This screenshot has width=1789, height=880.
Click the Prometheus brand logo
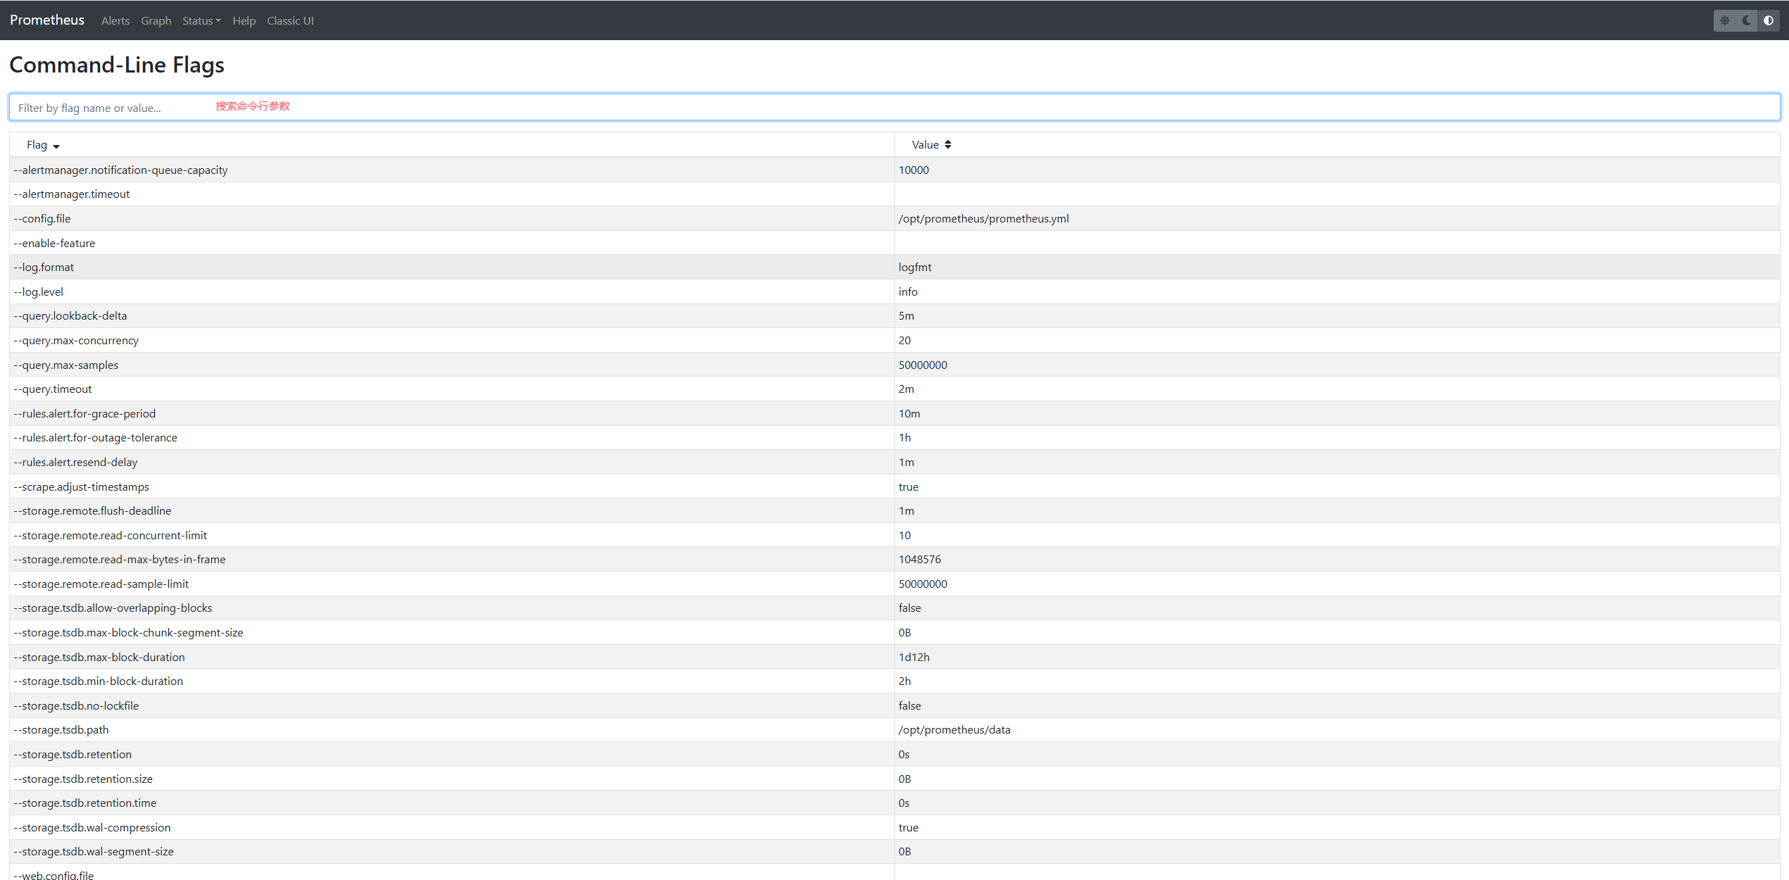click(x=47, y=20)
